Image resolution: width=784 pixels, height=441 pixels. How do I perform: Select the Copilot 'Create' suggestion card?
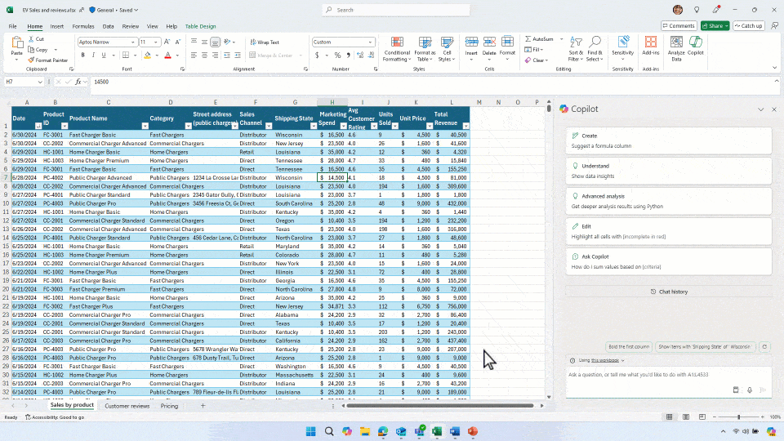[669, 140]
